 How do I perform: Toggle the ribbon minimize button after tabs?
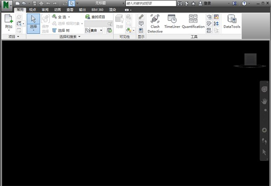126,10
